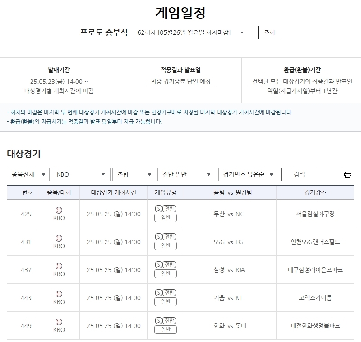Click baseball icon in row 443
Image resolution: width=361 pixels, height=342 pixels.
coord(59,294)
